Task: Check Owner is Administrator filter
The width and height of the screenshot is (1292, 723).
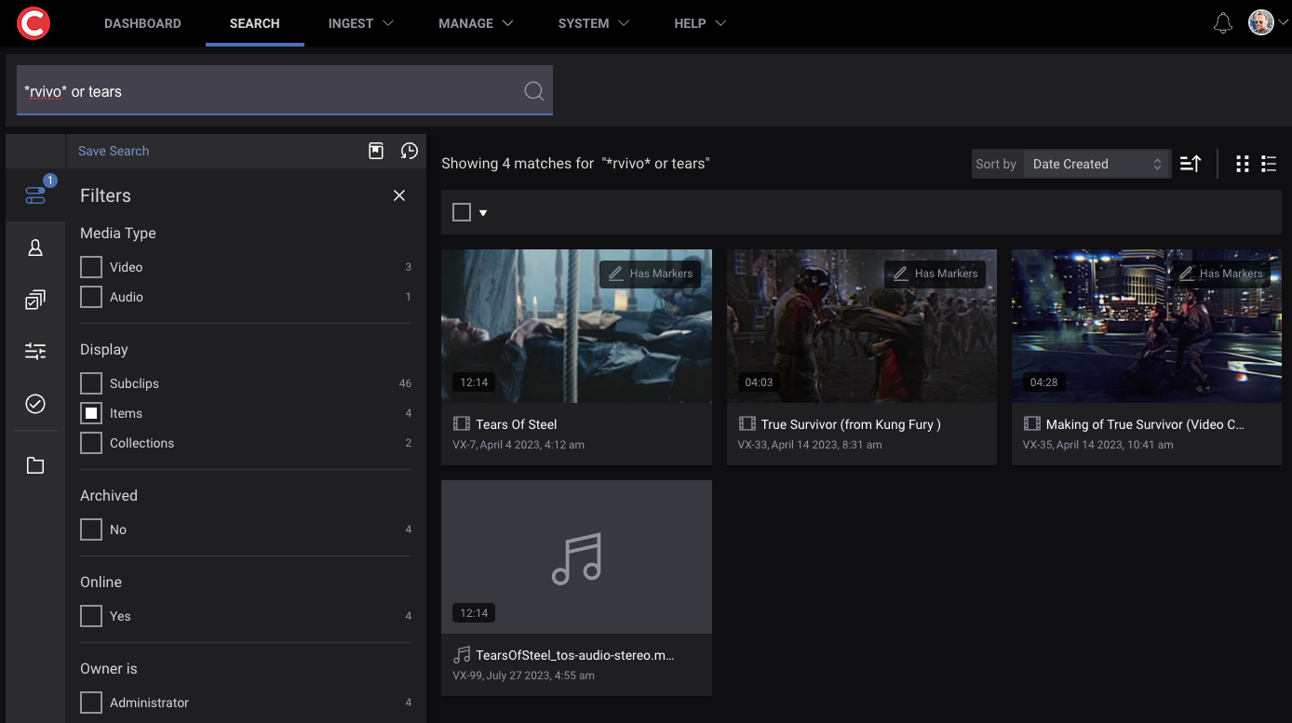Action: (91, 703)
